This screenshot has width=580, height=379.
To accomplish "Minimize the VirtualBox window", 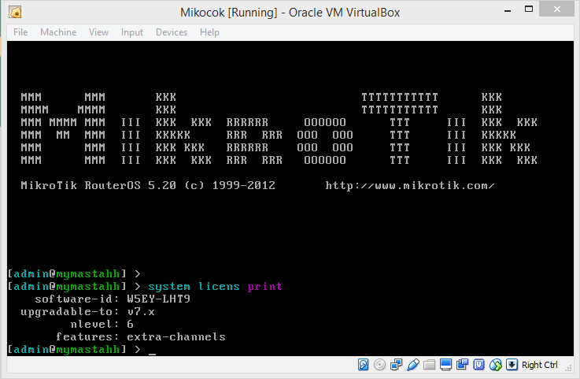I will (508, 10).
